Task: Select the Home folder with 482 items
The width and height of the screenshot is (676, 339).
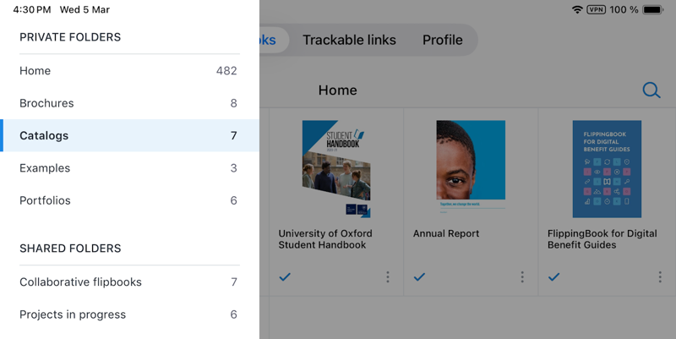Action: [130, 71]
